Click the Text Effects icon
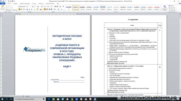Screen dimensions: 181x101 [35, 9]
